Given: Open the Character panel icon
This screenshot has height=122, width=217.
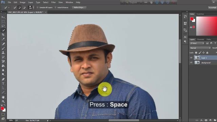Looking at the screenshot, I should (x=185, y=37).
